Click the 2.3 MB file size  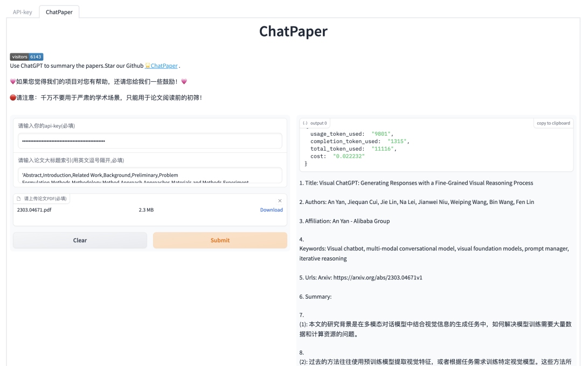146,210
